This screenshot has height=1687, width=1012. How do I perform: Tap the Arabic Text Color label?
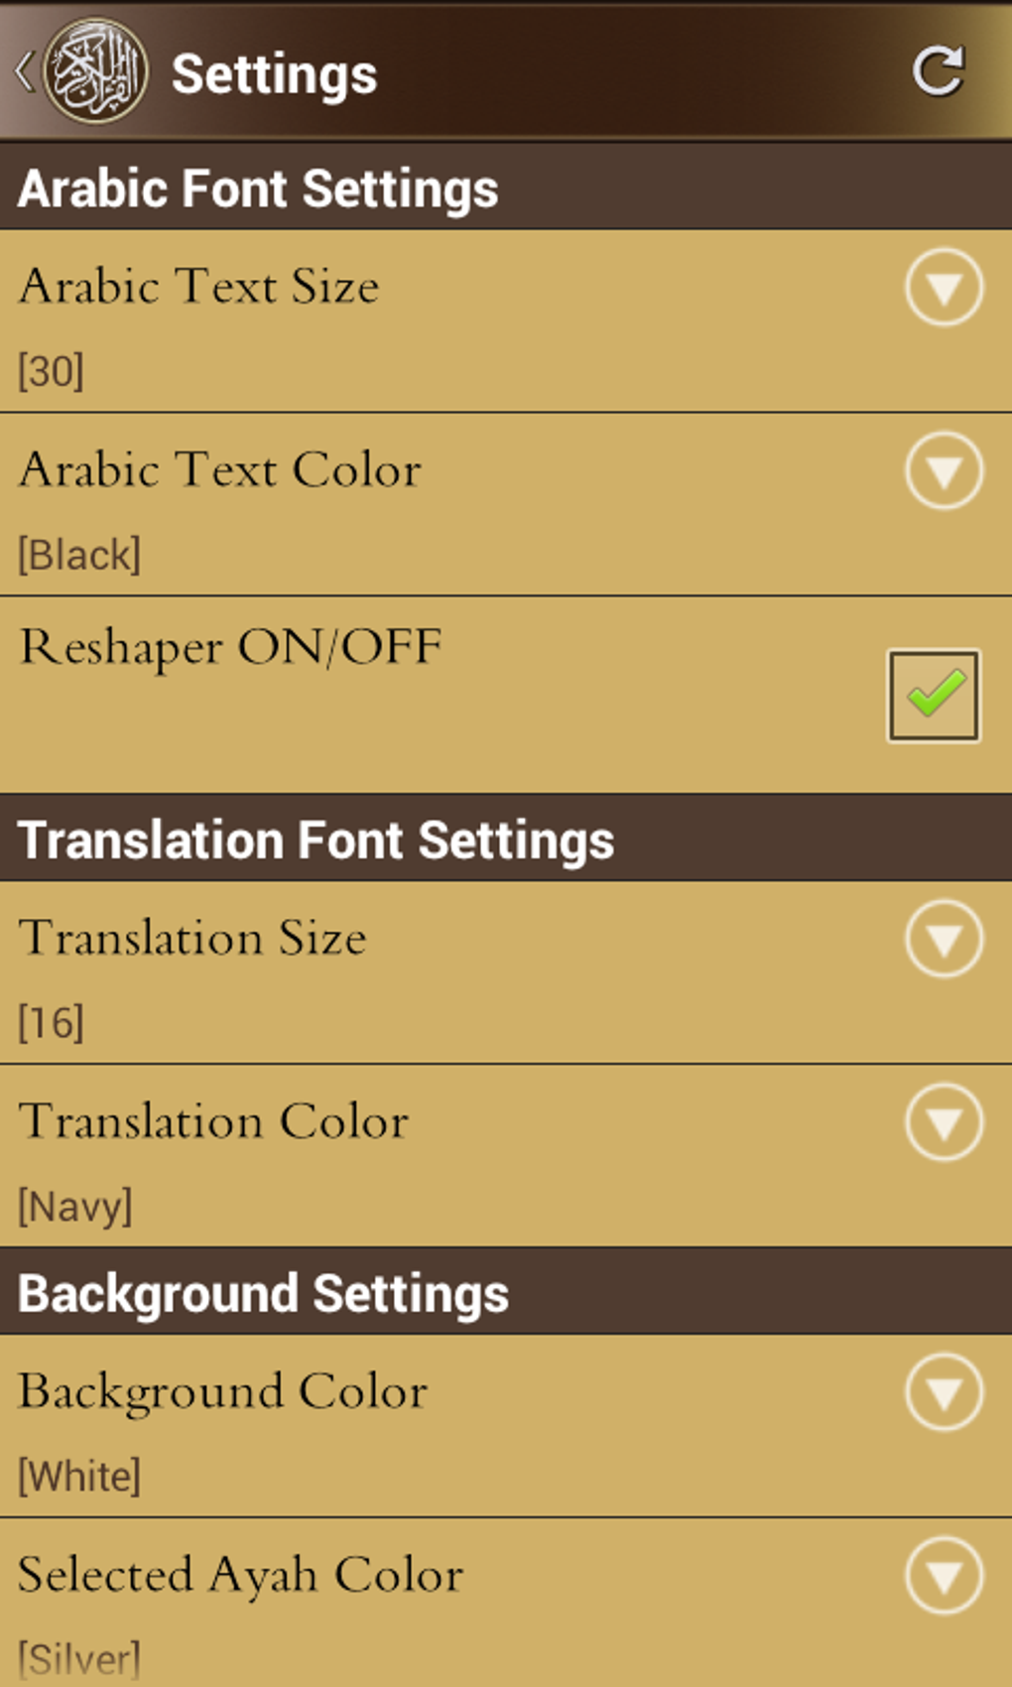coord(220,469)
